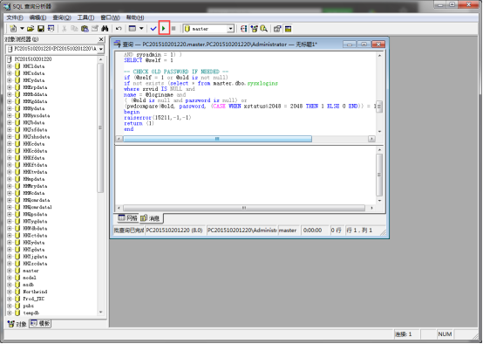Screen dimensions: 483x344
Task: Click the Undo arrow icon
Action: click(x=119, y=29)
